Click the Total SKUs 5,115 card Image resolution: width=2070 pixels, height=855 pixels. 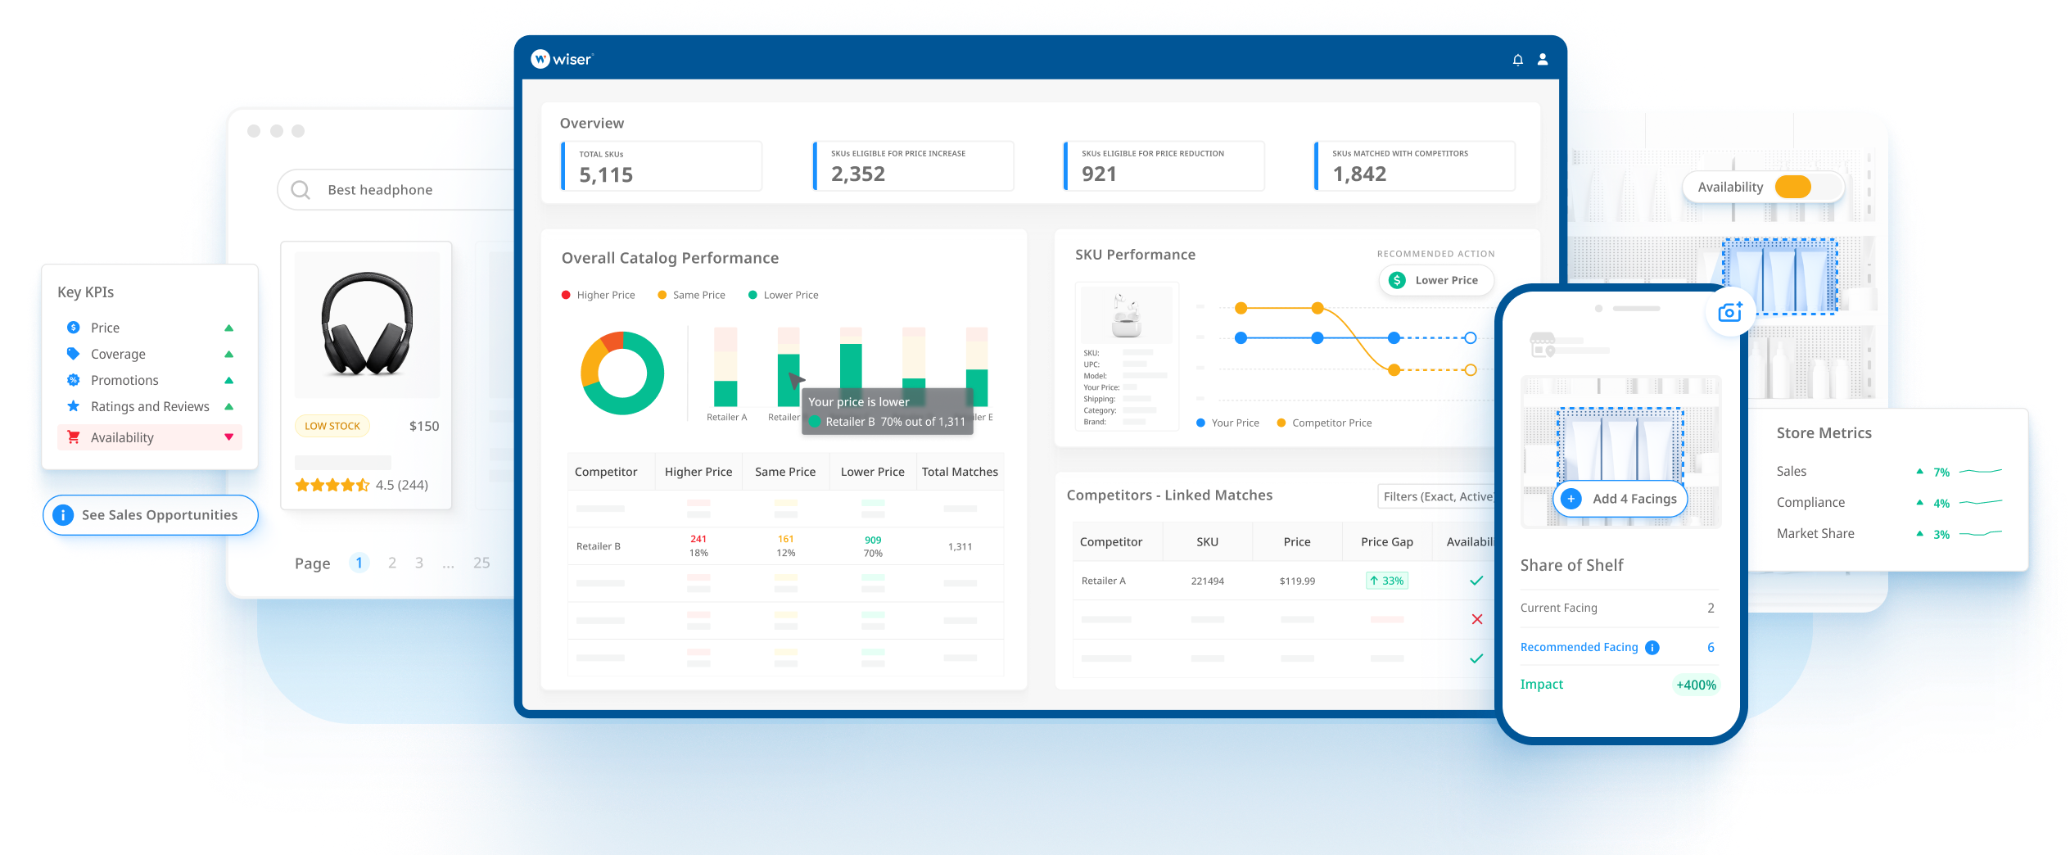[662, 166]
